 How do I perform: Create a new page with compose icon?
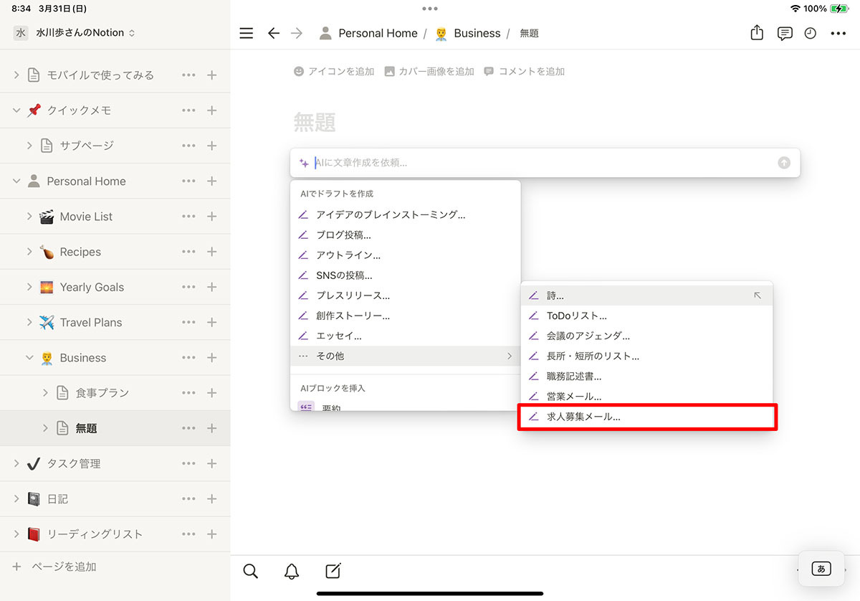click(x=333, y=571)
